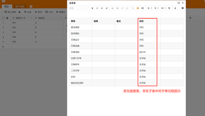Viewport: 205px width, 116px height.
Task: Open the text alignment dropdown
Action: point(150,8)
